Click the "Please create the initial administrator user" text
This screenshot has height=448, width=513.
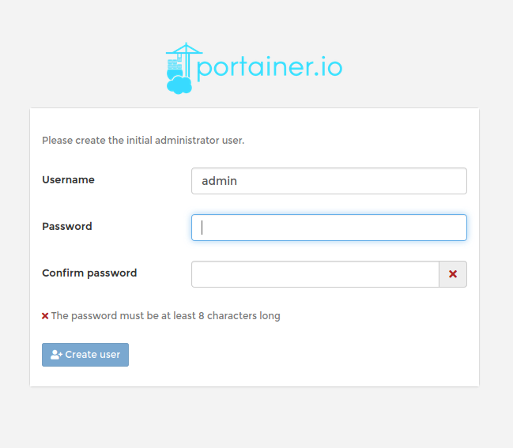[x=143, y=141]
